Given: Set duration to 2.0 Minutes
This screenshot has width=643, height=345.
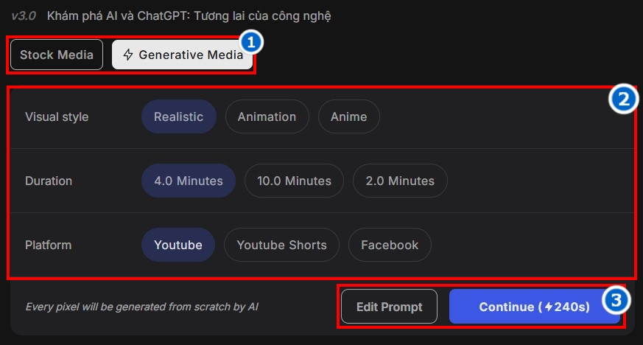Looking at the screenshot, I should pyautogui.click(x=400, y=181).
